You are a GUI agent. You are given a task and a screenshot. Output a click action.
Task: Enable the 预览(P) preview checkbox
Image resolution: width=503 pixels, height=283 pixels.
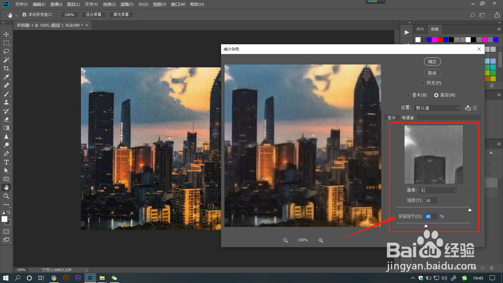coord(422,83)
